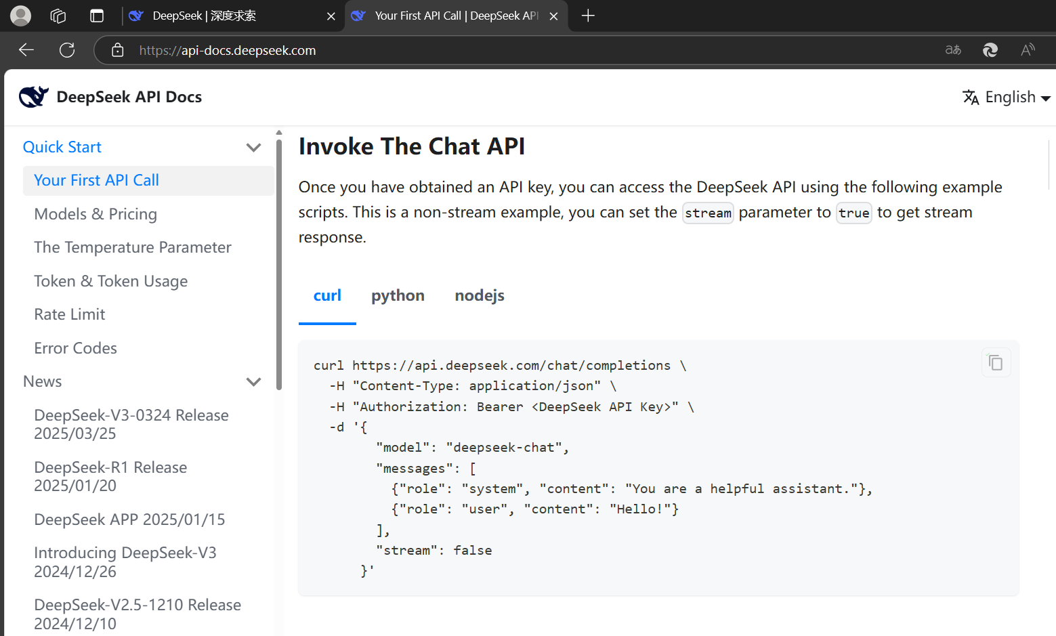Click the sidebar vertical scrollbar
Screen dimensions: 1056x636
pyautogui.click(x=279, y=264)
